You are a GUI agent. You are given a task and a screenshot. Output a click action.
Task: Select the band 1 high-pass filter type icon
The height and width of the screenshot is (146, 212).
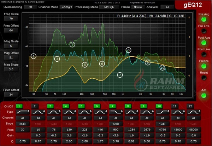click(x=23, y=112)
